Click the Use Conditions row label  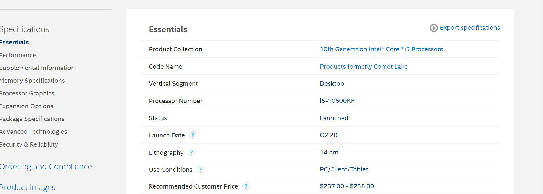tap(171, 170)
